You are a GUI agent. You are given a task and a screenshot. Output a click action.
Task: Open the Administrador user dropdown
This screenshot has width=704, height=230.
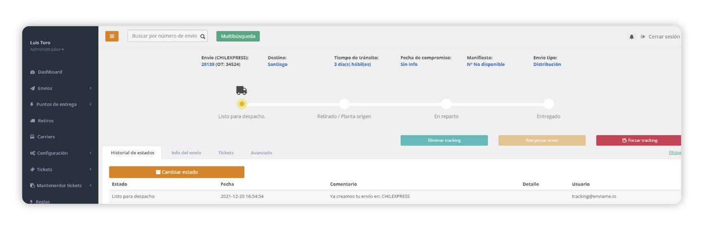coord(47,49)
